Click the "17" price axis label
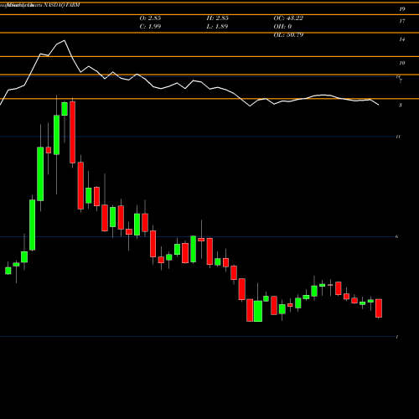 click(x=402, y=21)
